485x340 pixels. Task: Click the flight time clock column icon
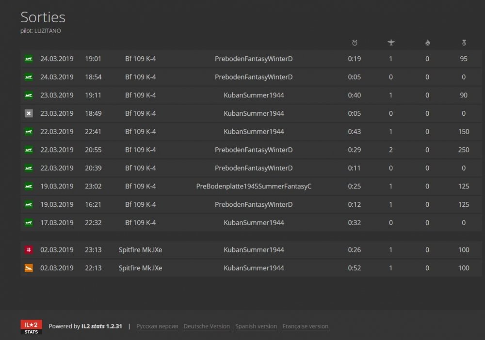click(355, 43)
